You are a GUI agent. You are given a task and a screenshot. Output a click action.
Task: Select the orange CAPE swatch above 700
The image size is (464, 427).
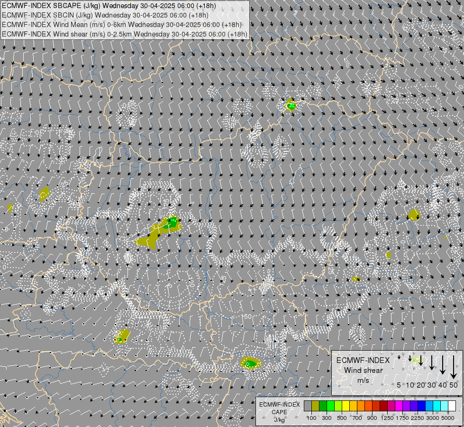361,406
